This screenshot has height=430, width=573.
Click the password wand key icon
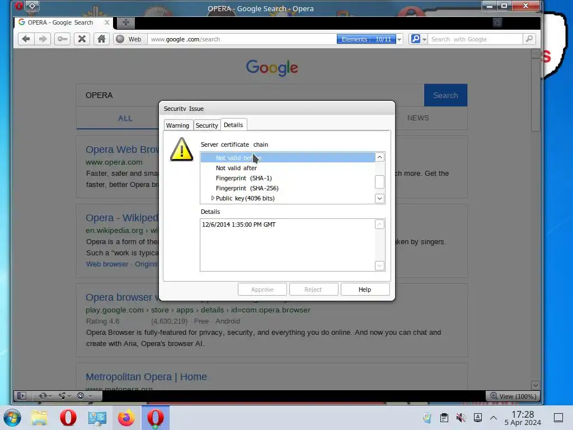[x=62, y=39]
